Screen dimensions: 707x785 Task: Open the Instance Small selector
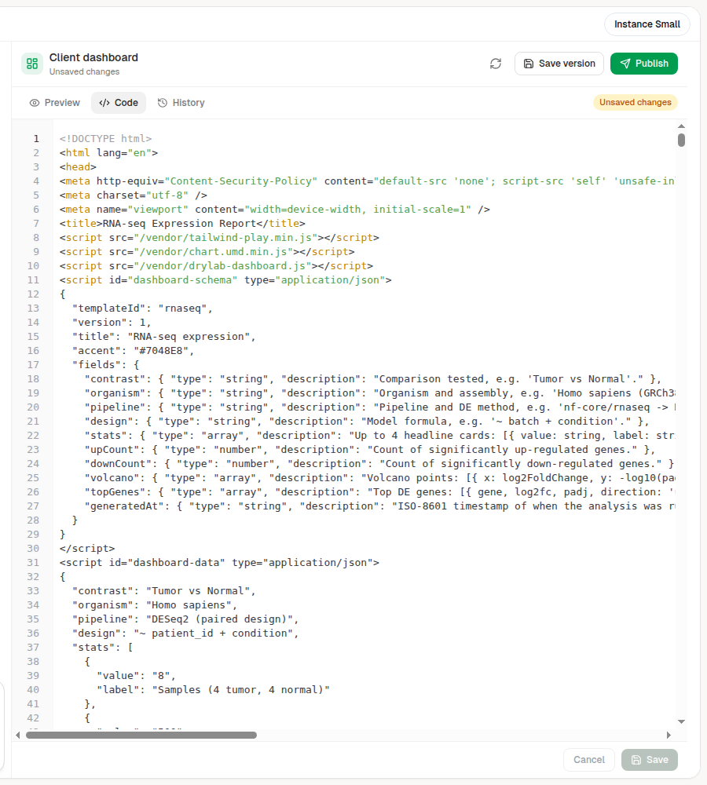(x=647, y=24)
